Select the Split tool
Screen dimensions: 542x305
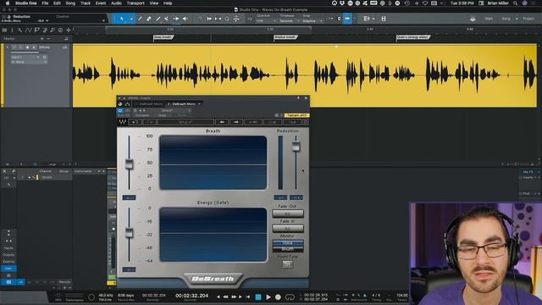point(140,19)
